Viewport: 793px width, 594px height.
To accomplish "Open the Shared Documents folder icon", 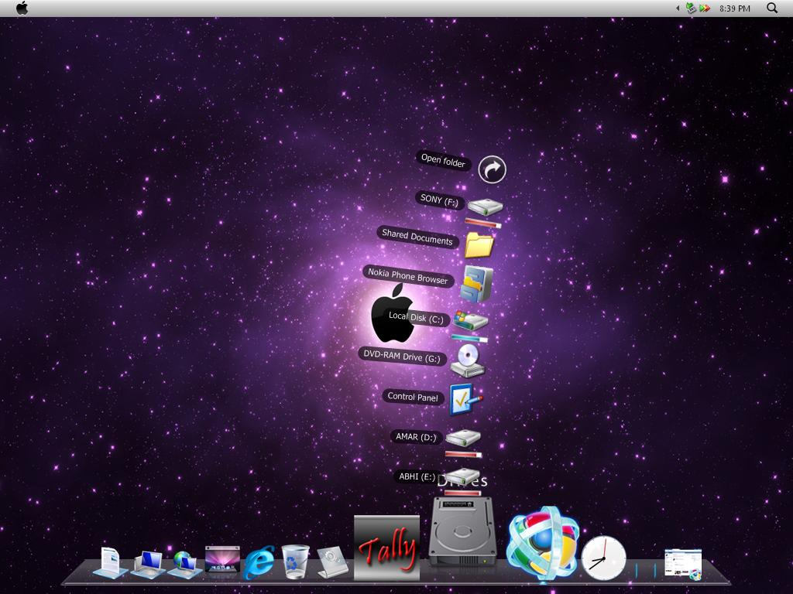I will point(479,245).
